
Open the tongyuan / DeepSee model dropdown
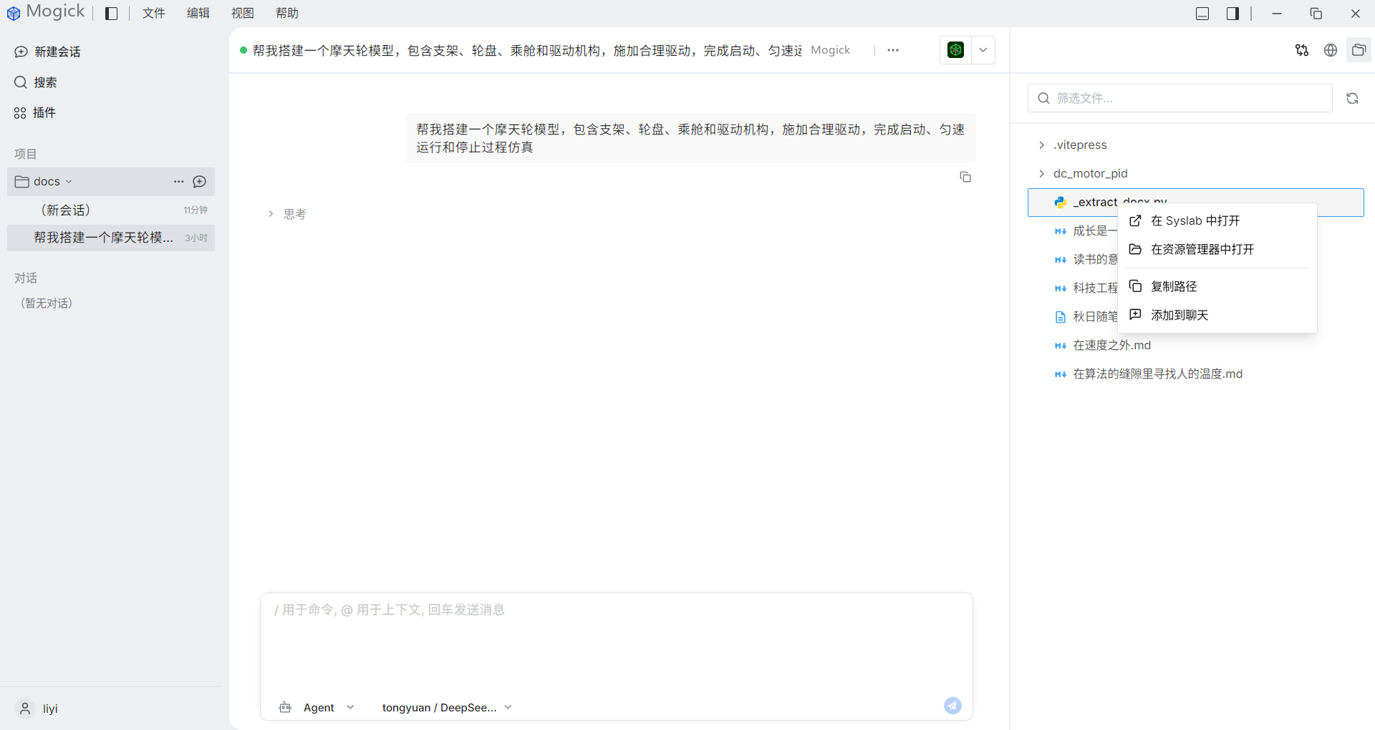click(448, 707)
